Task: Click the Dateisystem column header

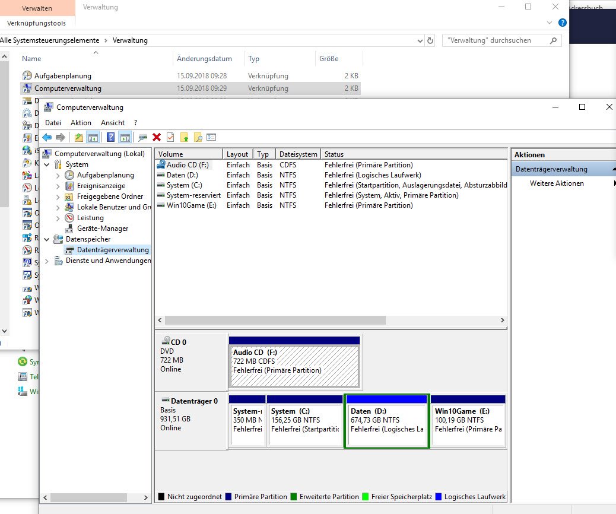Action: tap(298, 154)
